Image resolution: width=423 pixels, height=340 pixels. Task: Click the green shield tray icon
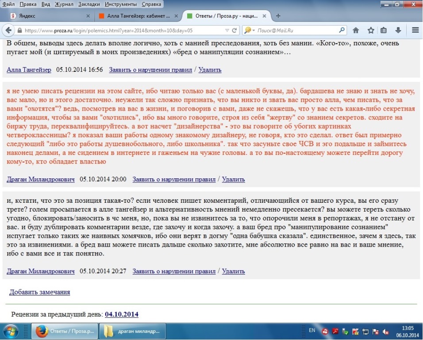point(345,332)
